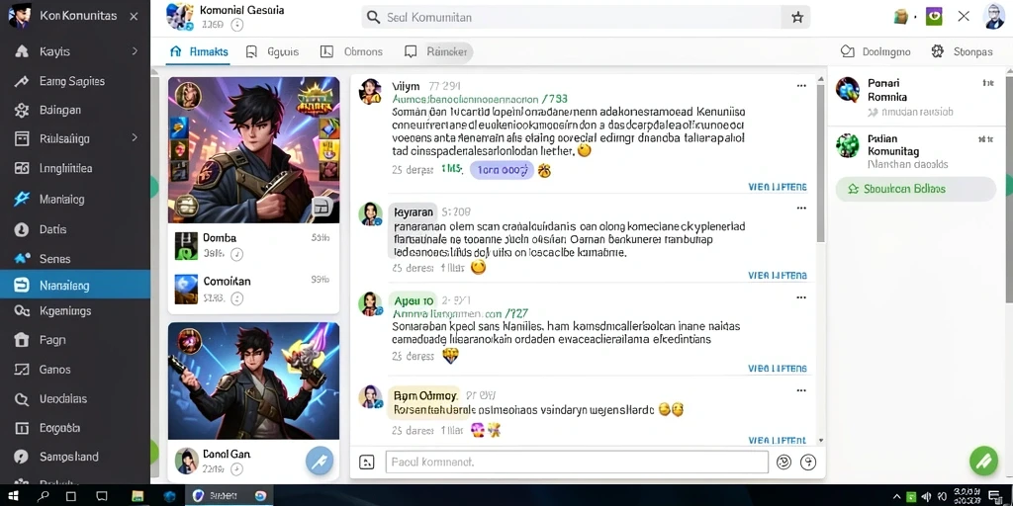
Task: Open the Datis sidebar entry
Action: click(75, 229)
